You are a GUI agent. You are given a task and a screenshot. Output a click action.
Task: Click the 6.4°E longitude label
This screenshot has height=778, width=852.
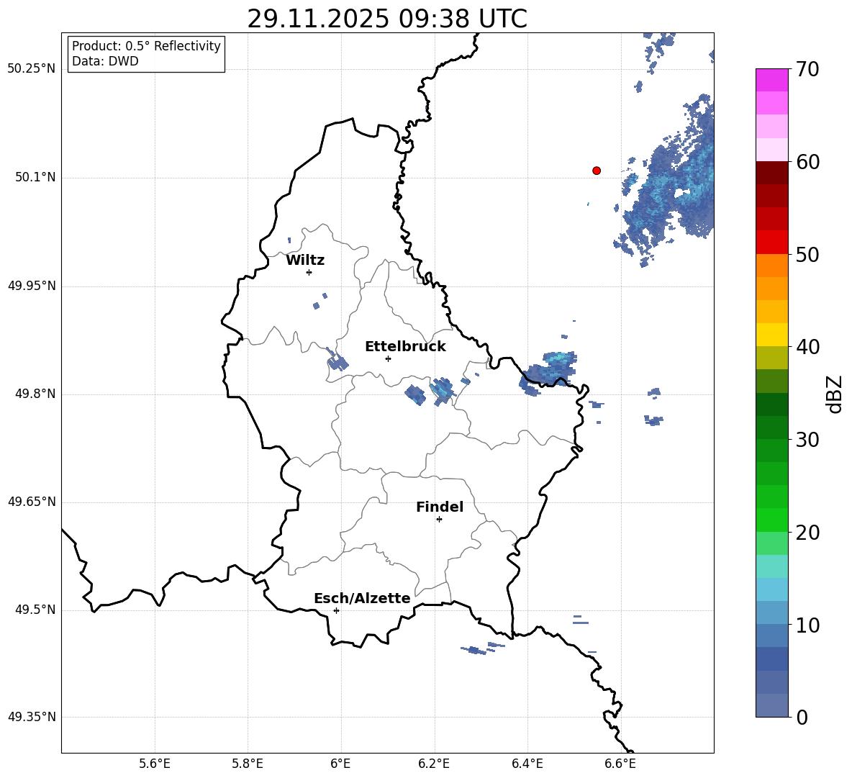tap(527, 764)
